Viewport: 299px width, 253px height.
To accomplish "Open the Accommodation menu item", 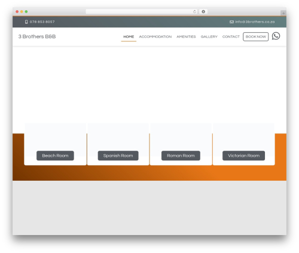I will [155, 36].
